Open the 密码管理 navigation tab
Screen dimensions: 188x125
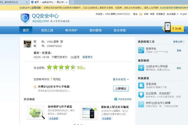click(96, 30)
